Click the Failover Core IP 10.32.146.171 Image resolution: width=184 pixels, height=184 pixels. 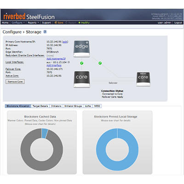tap(54, 69)
